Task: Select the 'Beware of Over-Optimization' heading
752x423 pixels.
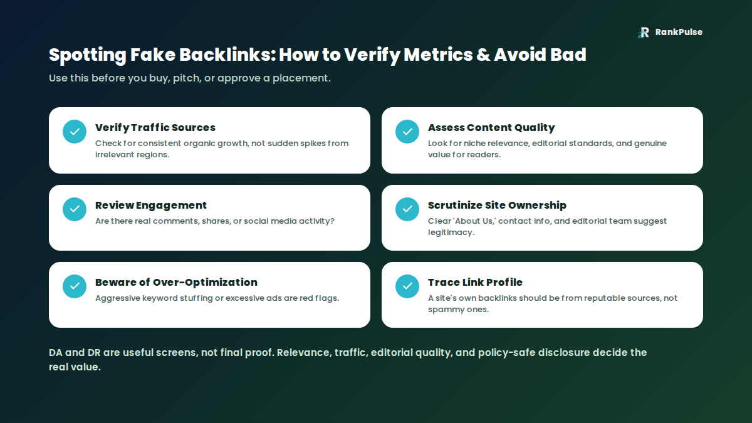Action: [x=176, y=283]
